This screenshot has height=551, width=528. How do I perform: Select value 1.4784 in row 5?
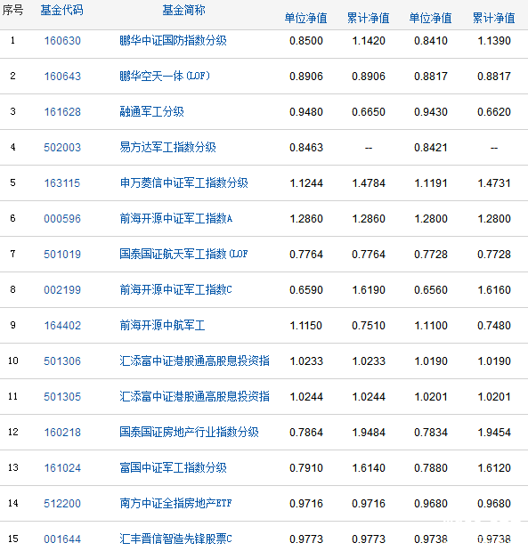click(369, 183)
